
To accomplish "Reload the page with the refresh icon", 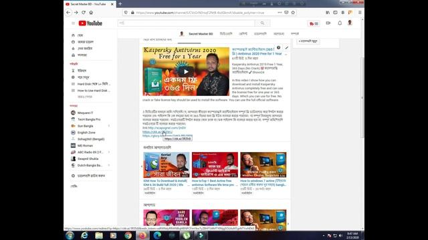I will (84, 13).
